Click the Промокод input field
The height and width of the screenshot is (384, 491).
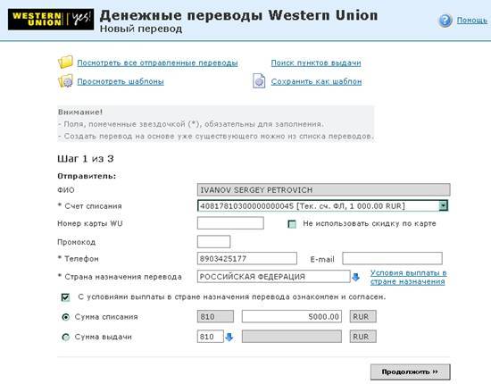coord(213,241)
